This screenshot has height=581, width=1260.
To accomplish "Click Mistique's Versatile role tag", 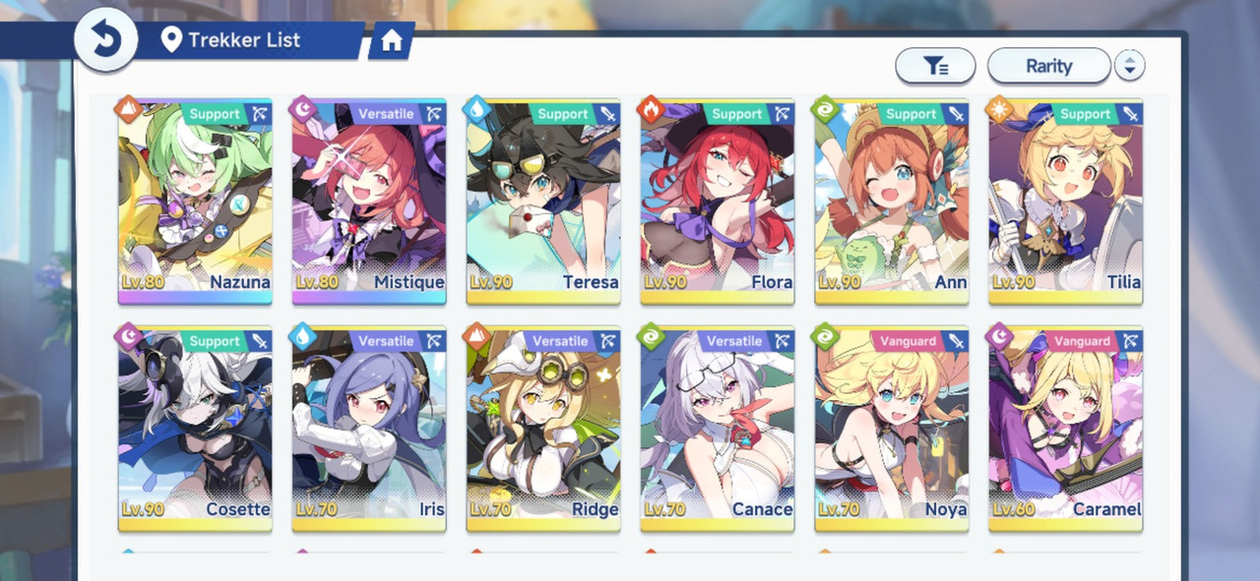I will [x=384, y=114].
